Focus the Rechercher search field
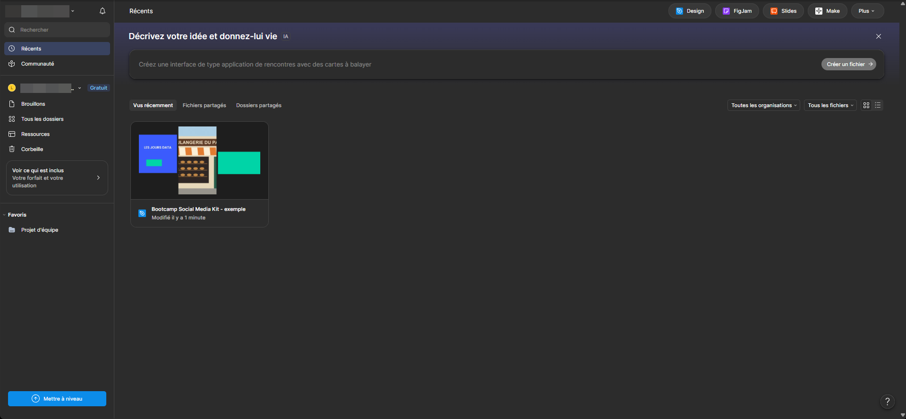 coord(57,30)
